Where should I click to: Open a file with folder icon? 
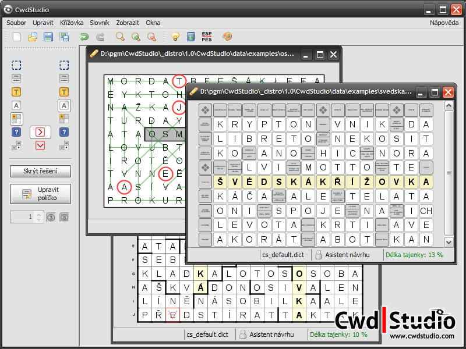coord(33,37)
